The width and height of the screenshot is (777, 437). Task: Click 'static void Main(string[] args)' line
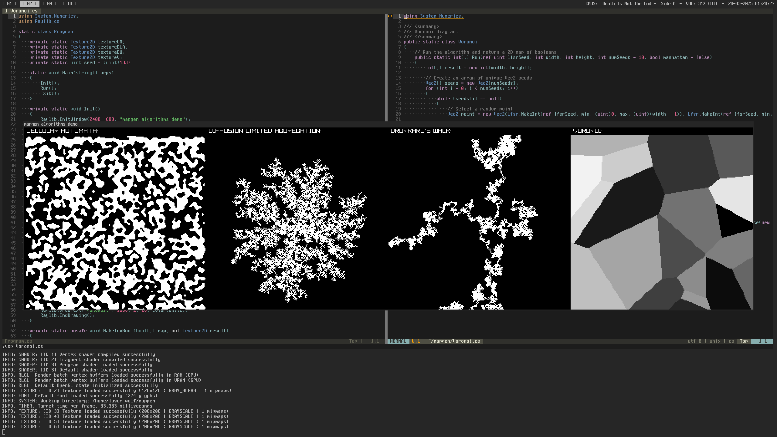point(72,73)
